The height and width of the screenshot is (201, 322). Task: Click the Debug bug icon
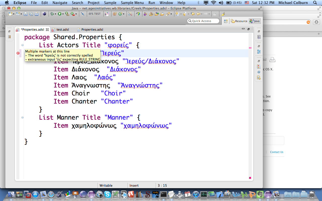click(52, 14)
